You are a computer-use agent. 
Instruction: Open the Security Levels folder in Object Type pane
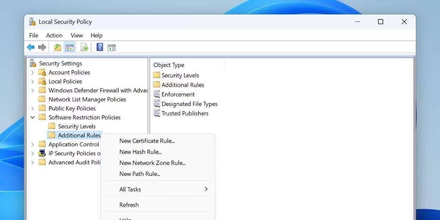[x=180, y=75]
